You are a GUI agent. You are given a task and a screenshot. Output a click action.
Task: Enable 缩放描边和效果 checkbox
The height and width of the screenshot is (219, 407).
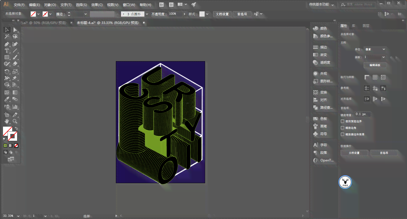coord(342,134)
